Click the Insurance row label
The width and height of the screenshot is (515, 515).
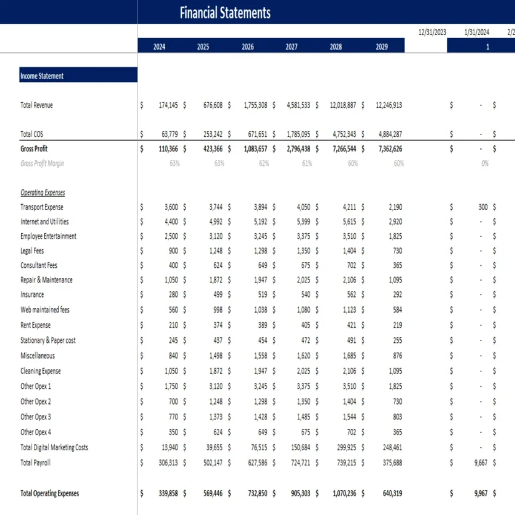(x=32, y=294)
